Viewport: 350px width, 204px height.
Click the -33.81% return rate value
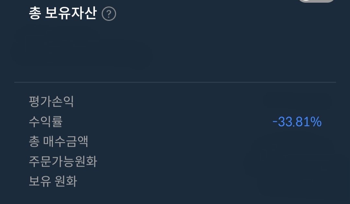(297, 122)
